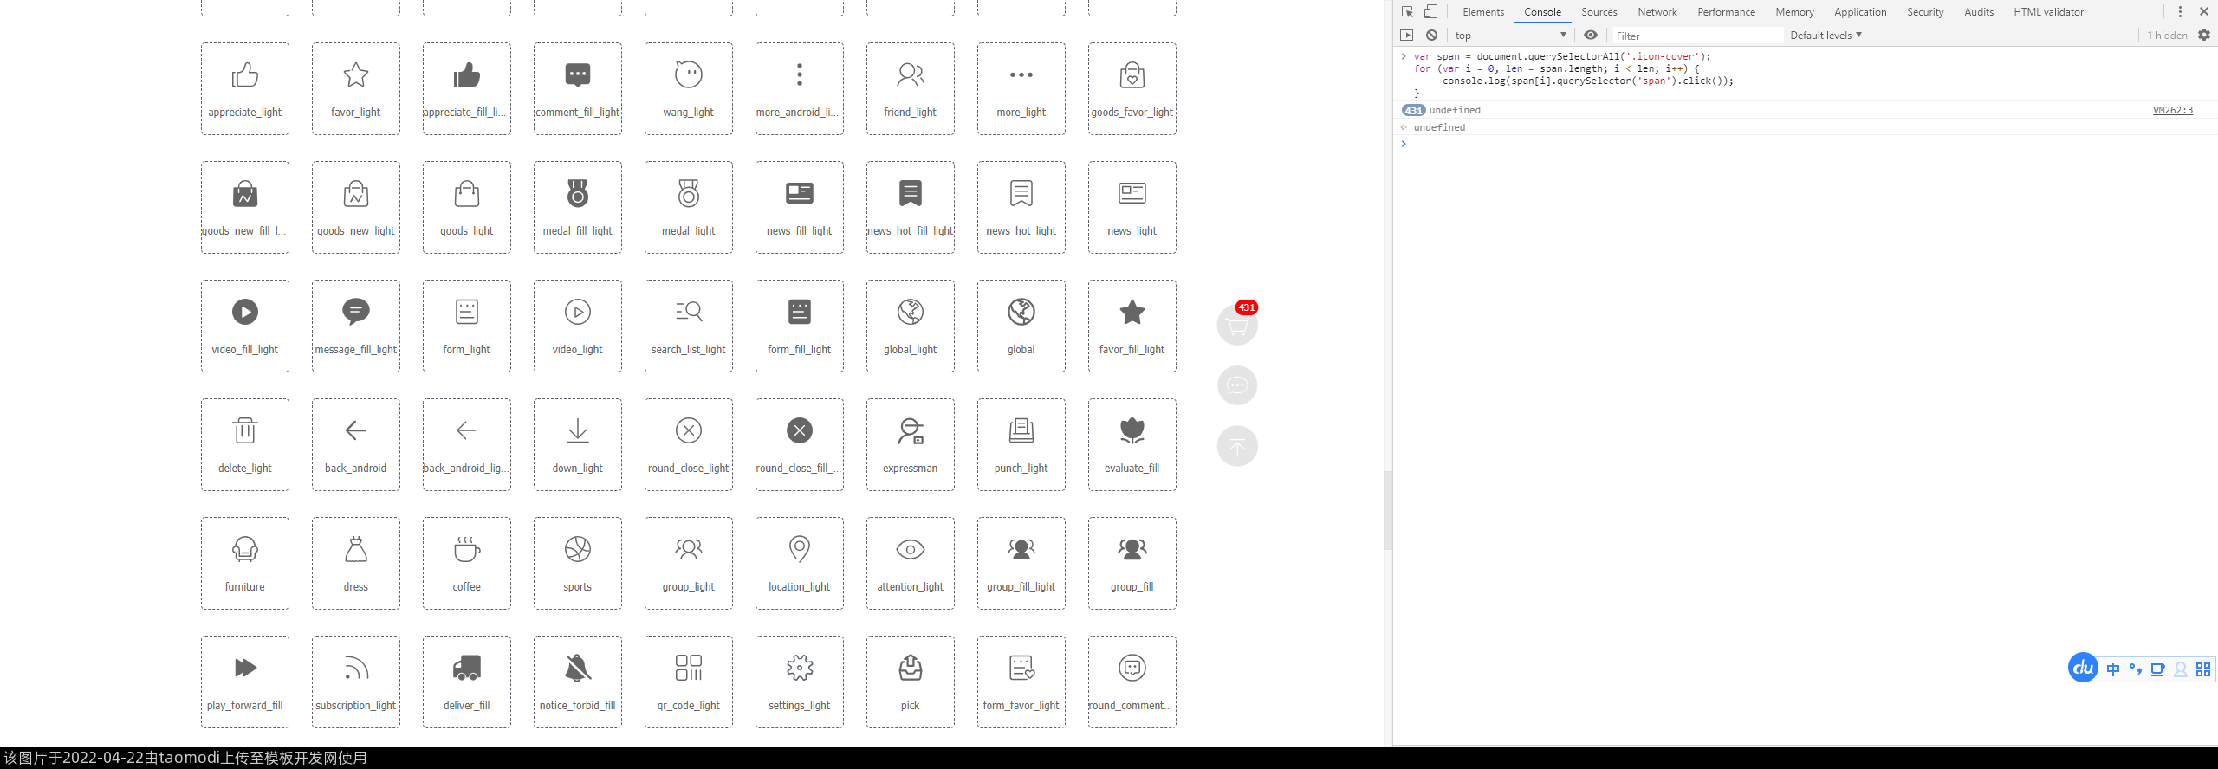Open the shopping cart with 431 badge

click(1236, 326)
